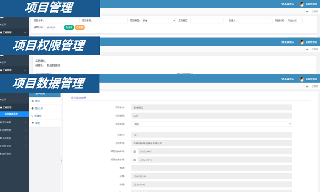Click the 纬度 field showing 26.891396

pyautogui.click(x=212, y=184)
